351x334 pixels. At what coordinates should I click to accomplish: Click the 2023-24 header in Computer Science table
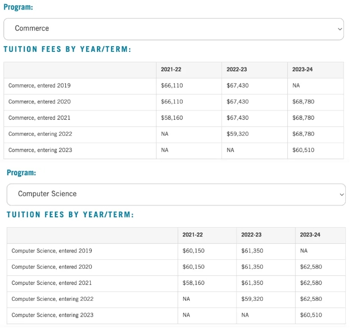click(310, 235)
